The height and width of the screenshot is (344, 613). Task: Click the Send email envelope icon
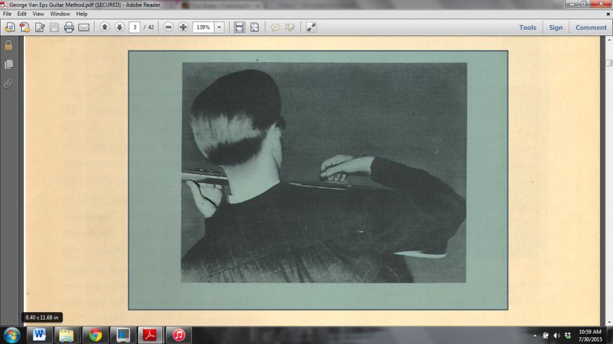click(84, 27)
